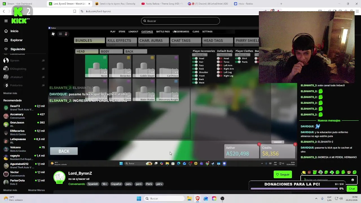Open the CLANS game menu

pos(196,32)
